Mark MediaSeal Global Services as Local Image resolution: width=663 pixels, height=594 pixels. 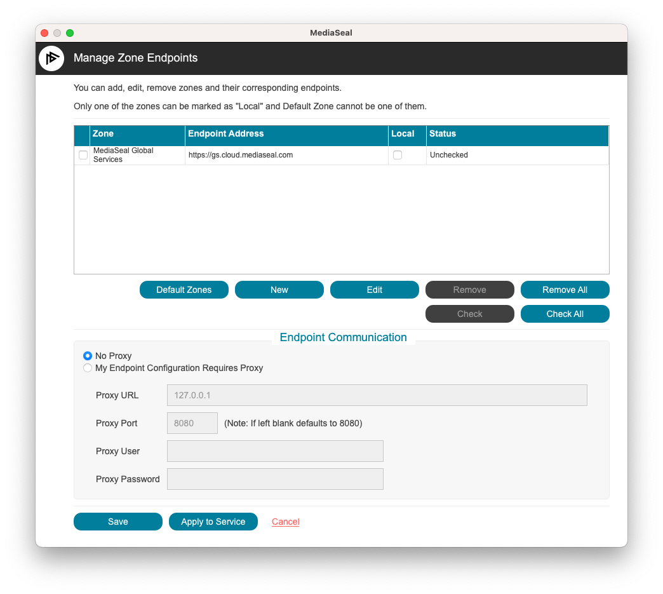click(398, 155)
